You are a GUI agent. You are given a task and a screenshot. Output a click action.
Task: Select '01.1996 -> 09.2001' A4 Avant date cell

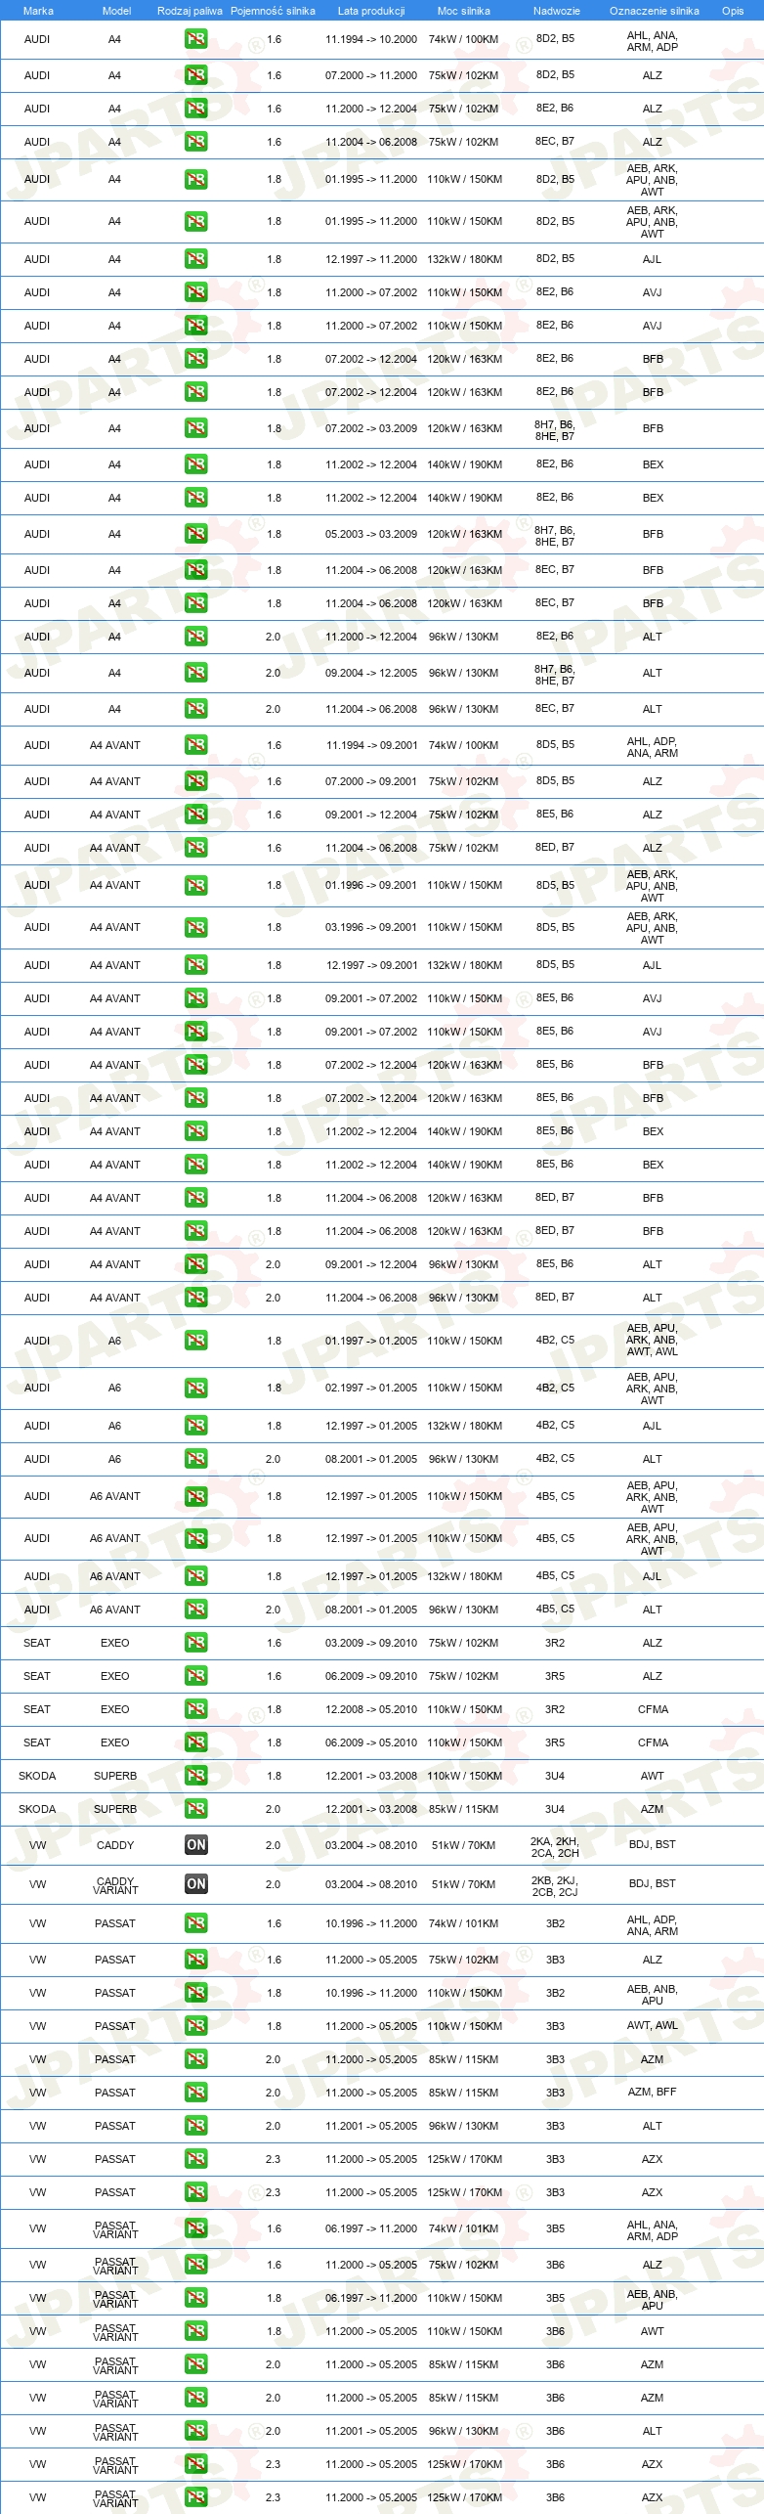(371, 885)
